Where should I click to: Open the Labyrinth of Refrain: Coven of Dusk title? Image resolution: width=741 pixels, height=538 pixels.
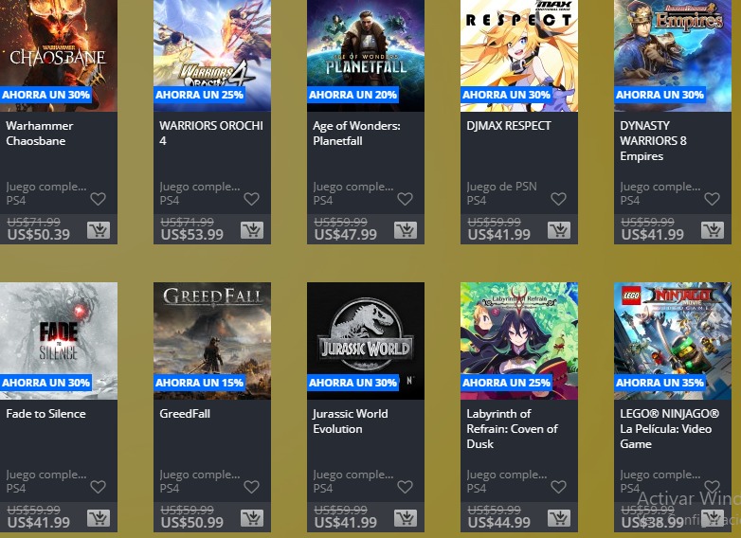[513, 429]
